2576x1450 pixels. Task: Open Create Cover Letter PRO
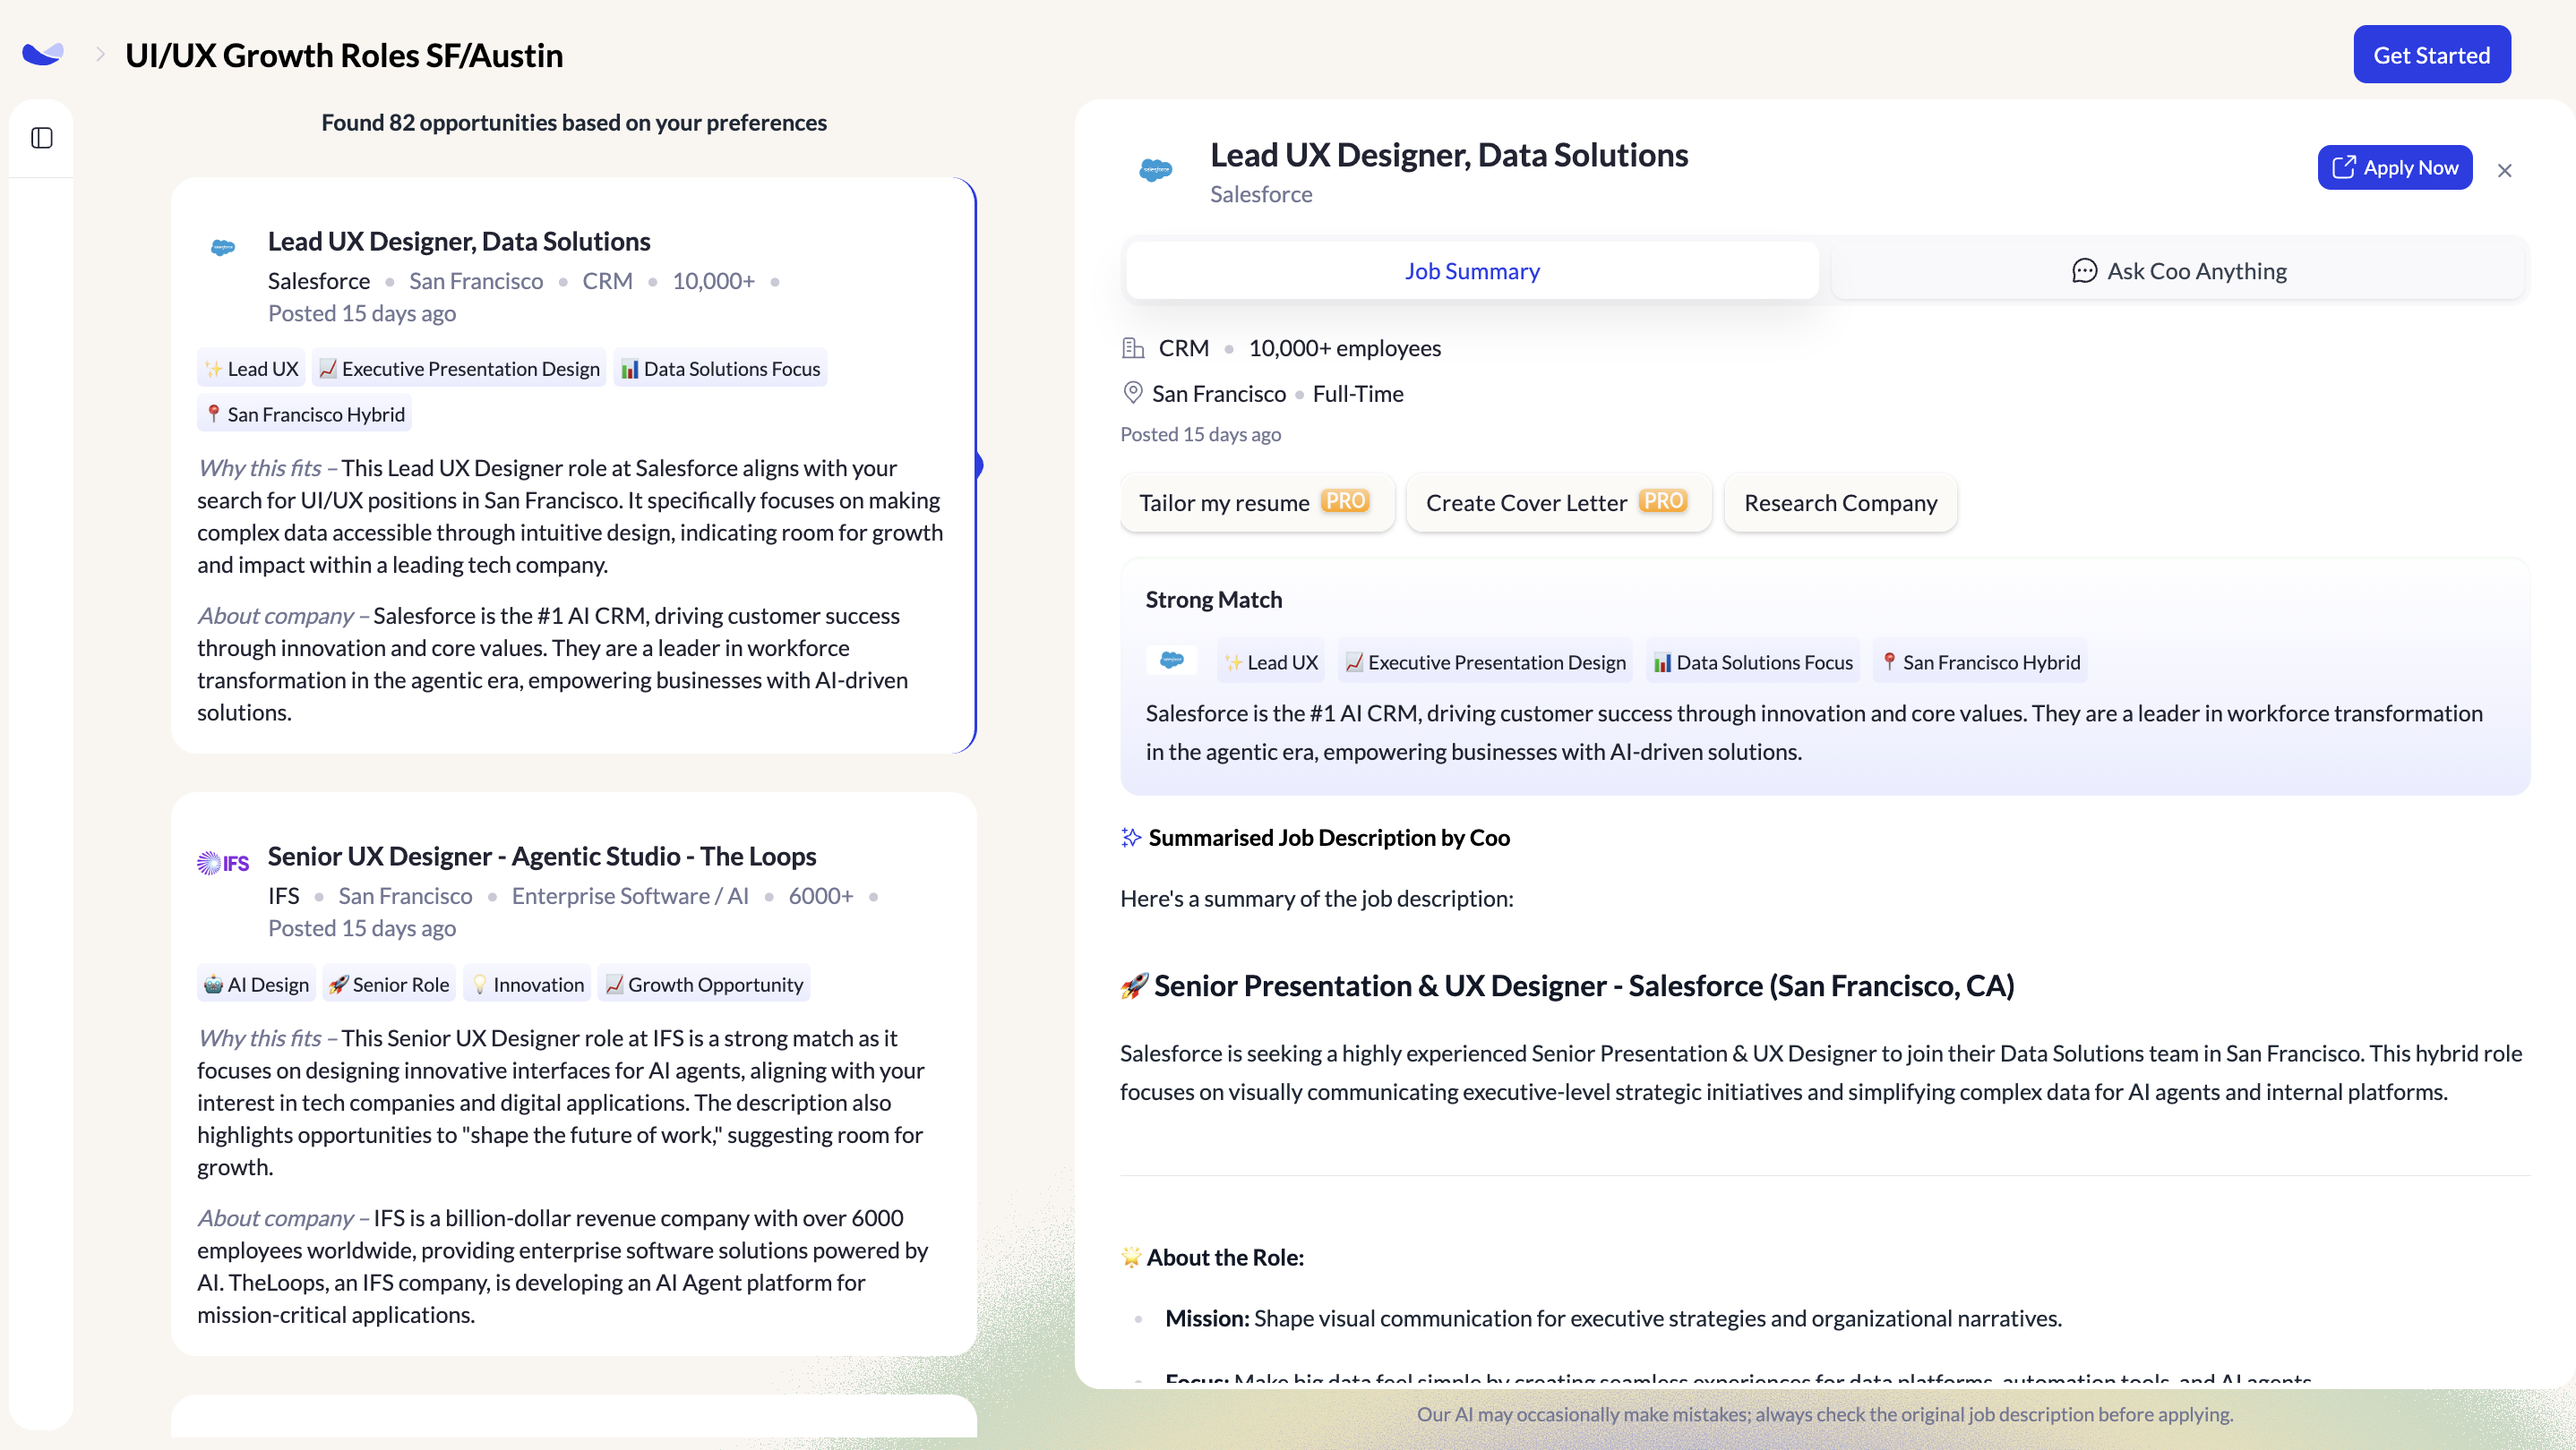click(x=1557, y=503)
